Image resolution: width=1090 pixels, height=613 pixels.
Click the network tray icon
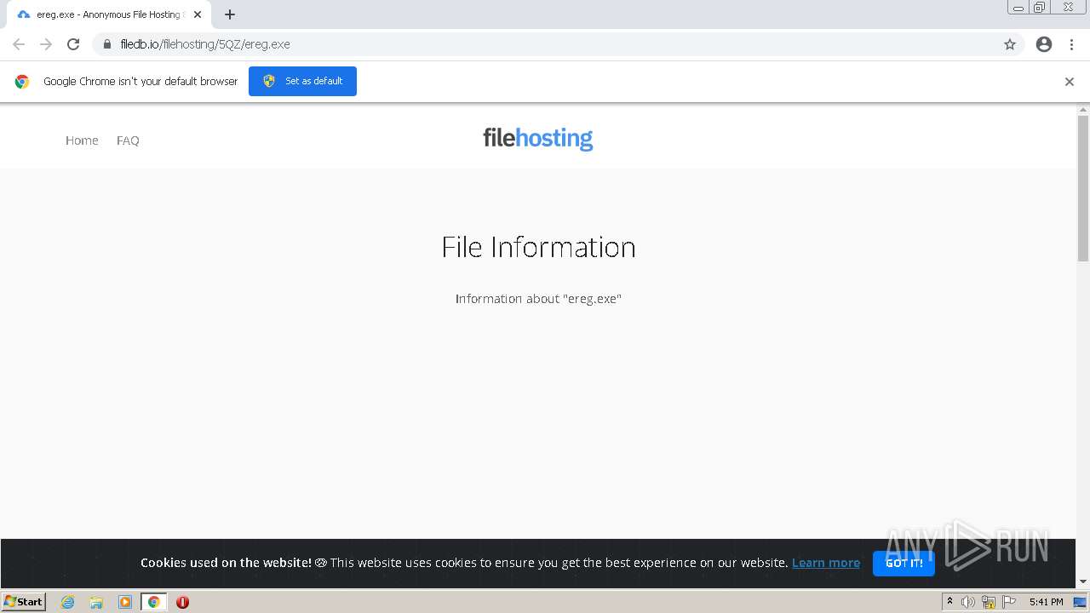(x=989, y=602)
